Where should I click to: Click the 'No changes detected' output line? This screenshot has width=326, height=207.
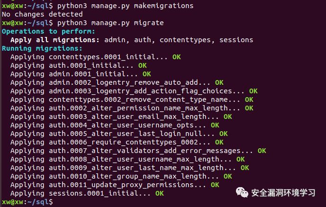42,14
